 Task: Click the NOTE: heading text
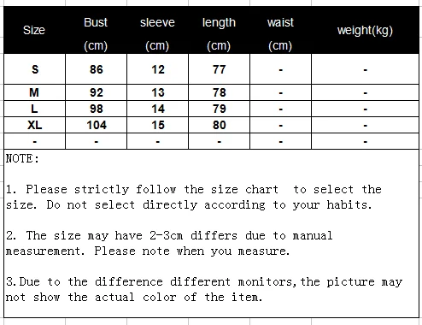[22, 158]
